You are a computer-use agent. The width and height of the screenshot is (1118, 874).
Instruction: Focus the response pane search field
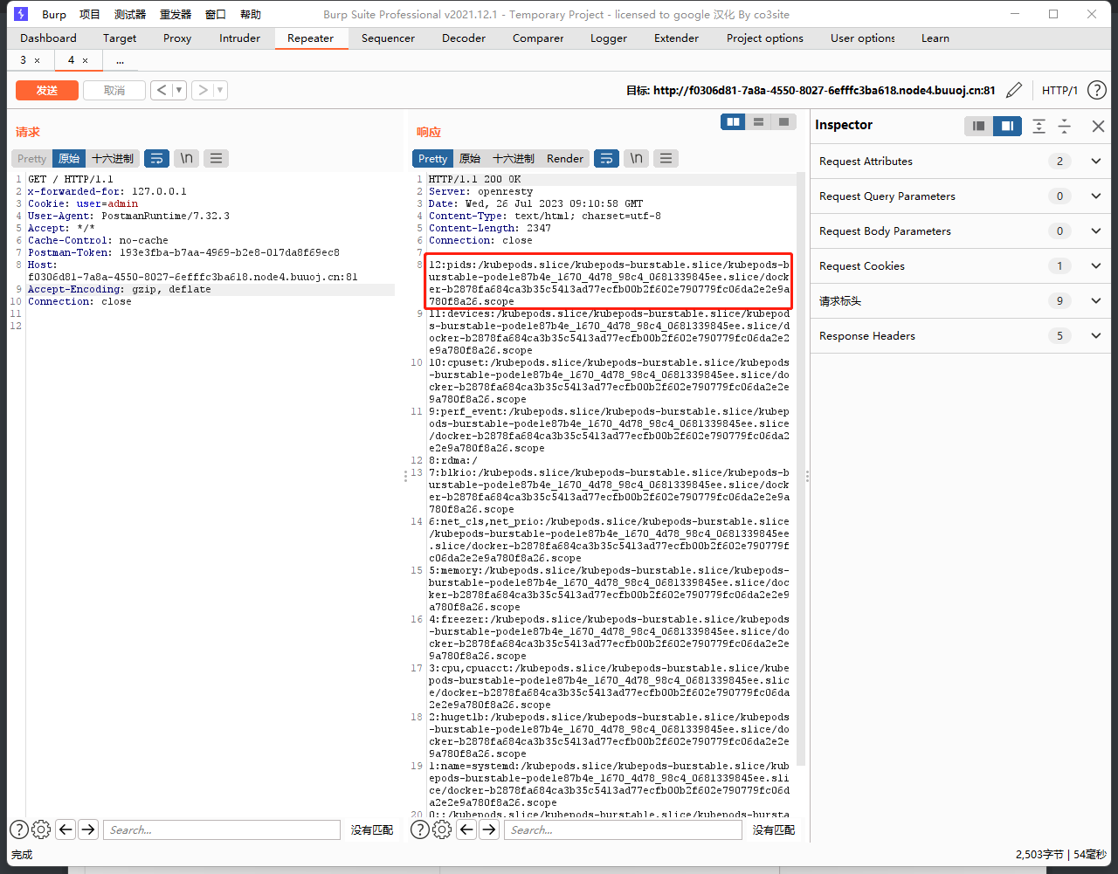click(623, 829)
